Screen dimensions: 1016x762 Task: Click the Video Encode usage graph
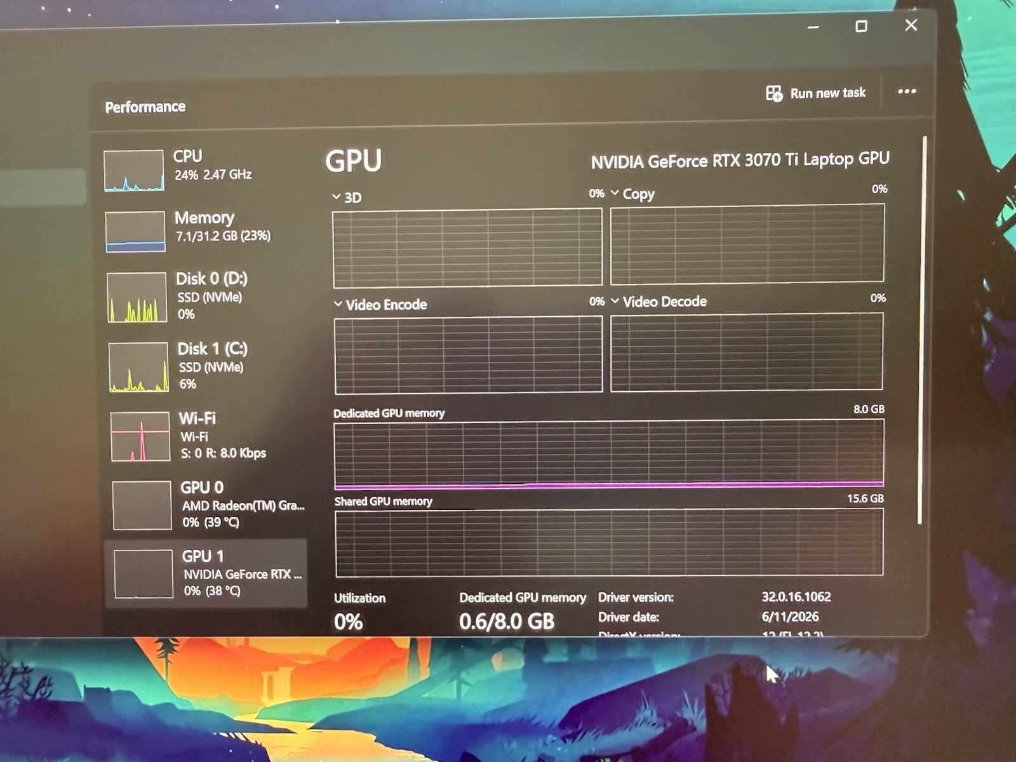coord(469,354)
